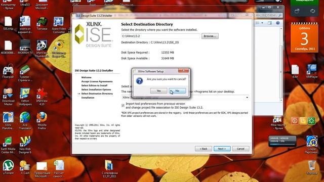Open the Презентация Microsoft file icon
This screenshot has height=182, width=324.
point(42,170)
